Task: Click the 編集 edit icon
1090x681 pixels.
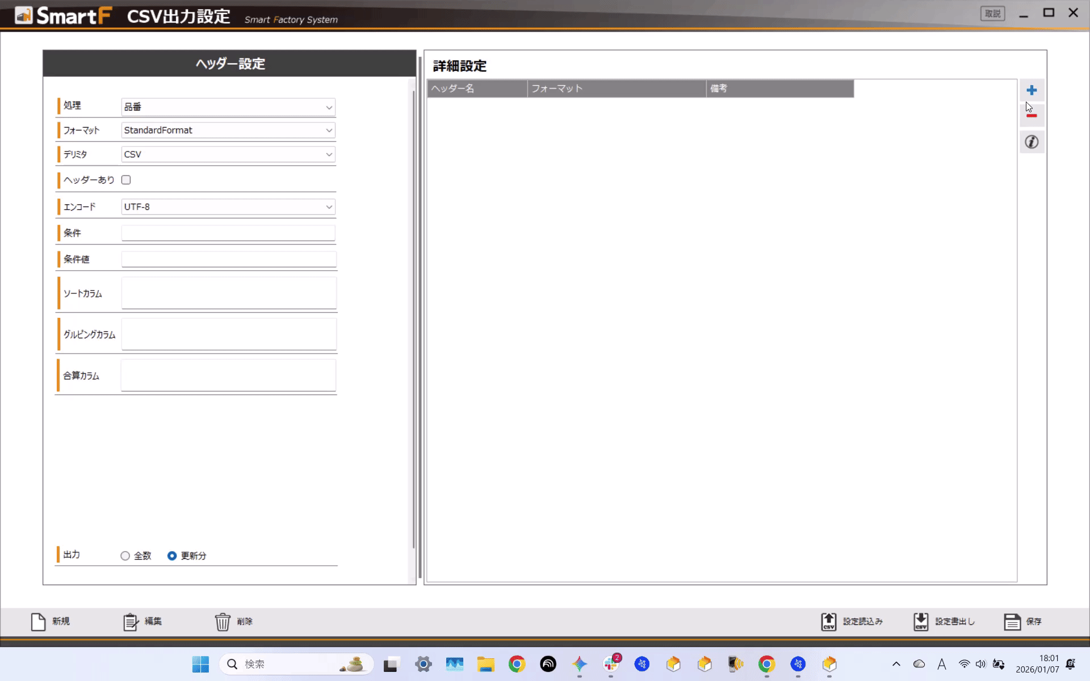Action: pos(131,621)
